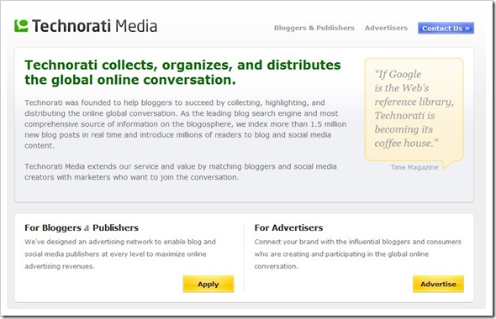Click the blue Contact Us button
Image resolution: width=496 pixels, height=319 pixels.
[446, 28]
